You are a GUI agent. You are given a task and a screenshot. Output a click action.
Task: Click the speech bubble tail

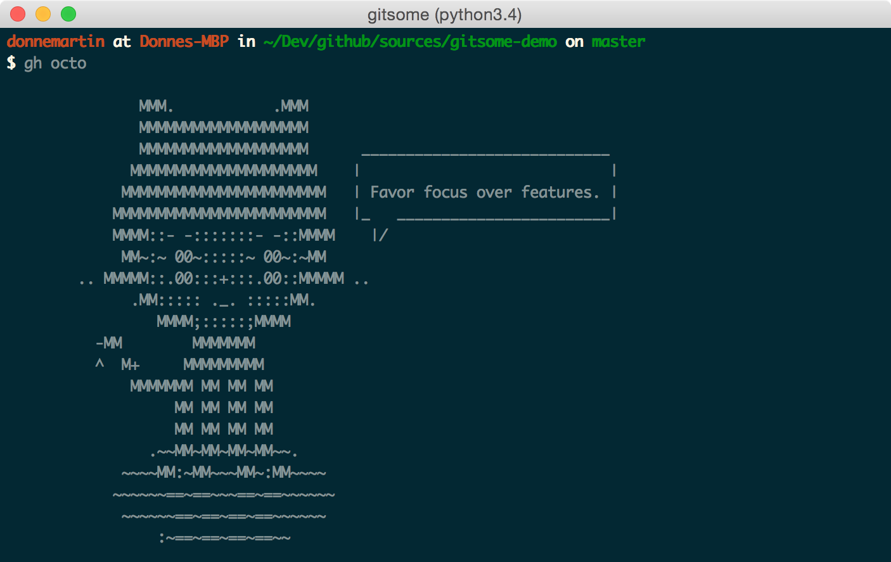380,235
